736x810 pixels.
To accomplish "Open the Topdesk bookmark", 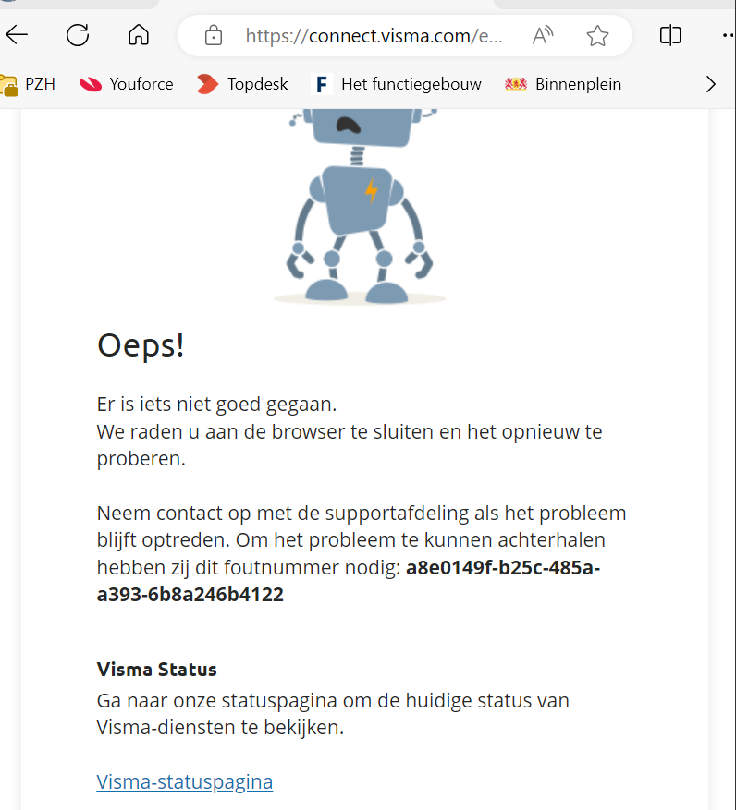I will (242, 84).
